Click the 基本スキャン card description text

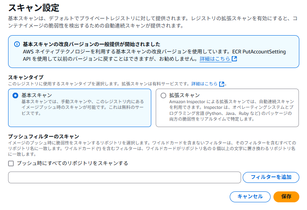83,107
